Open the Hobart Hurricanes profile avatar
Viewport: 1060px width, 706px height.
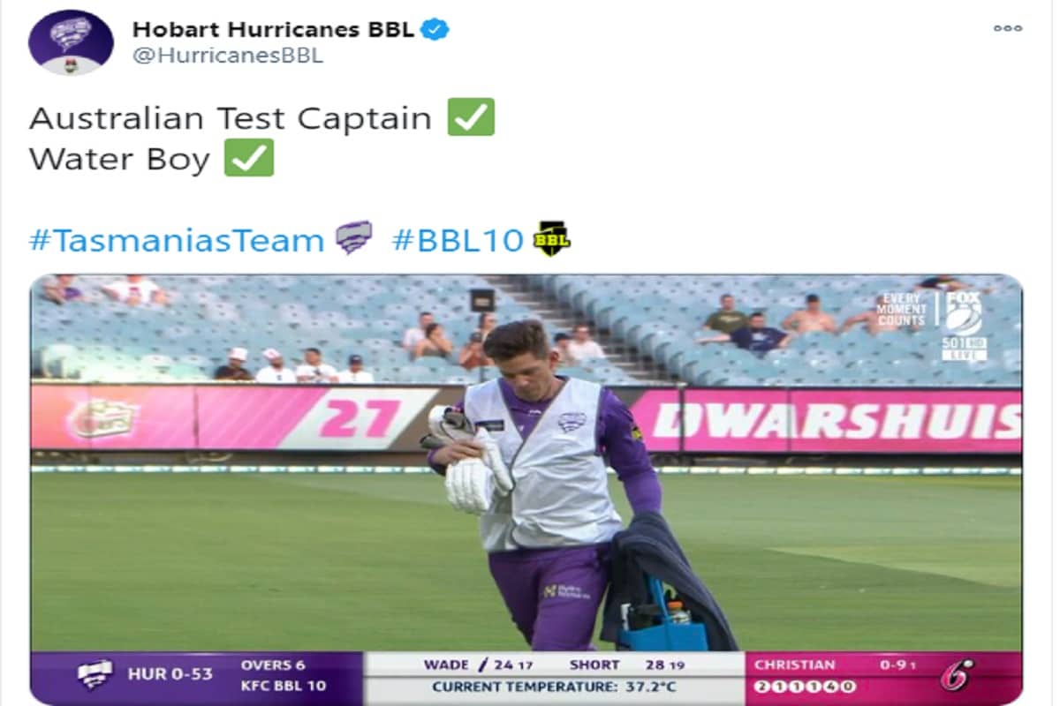71,42
